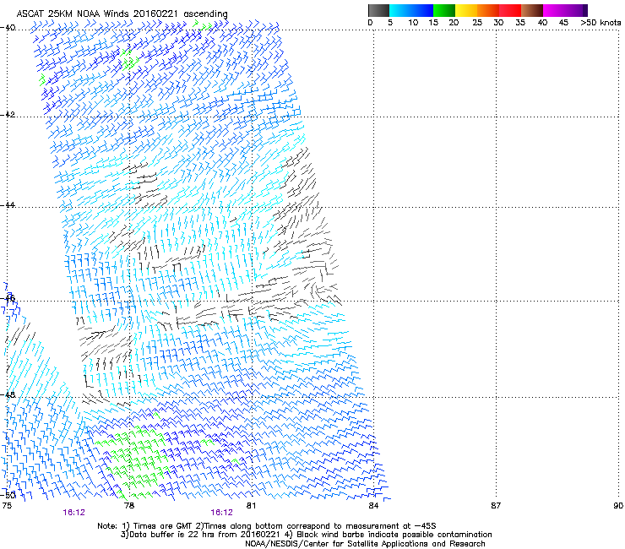Image resolution: width=625 pixels, height=549 pixels.
Task: Click the '78' longitude axis label
Action: point(129,506)
